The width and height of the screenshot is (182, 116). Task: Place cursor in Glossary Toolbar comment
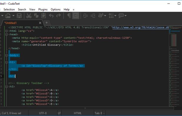[29, 83]
